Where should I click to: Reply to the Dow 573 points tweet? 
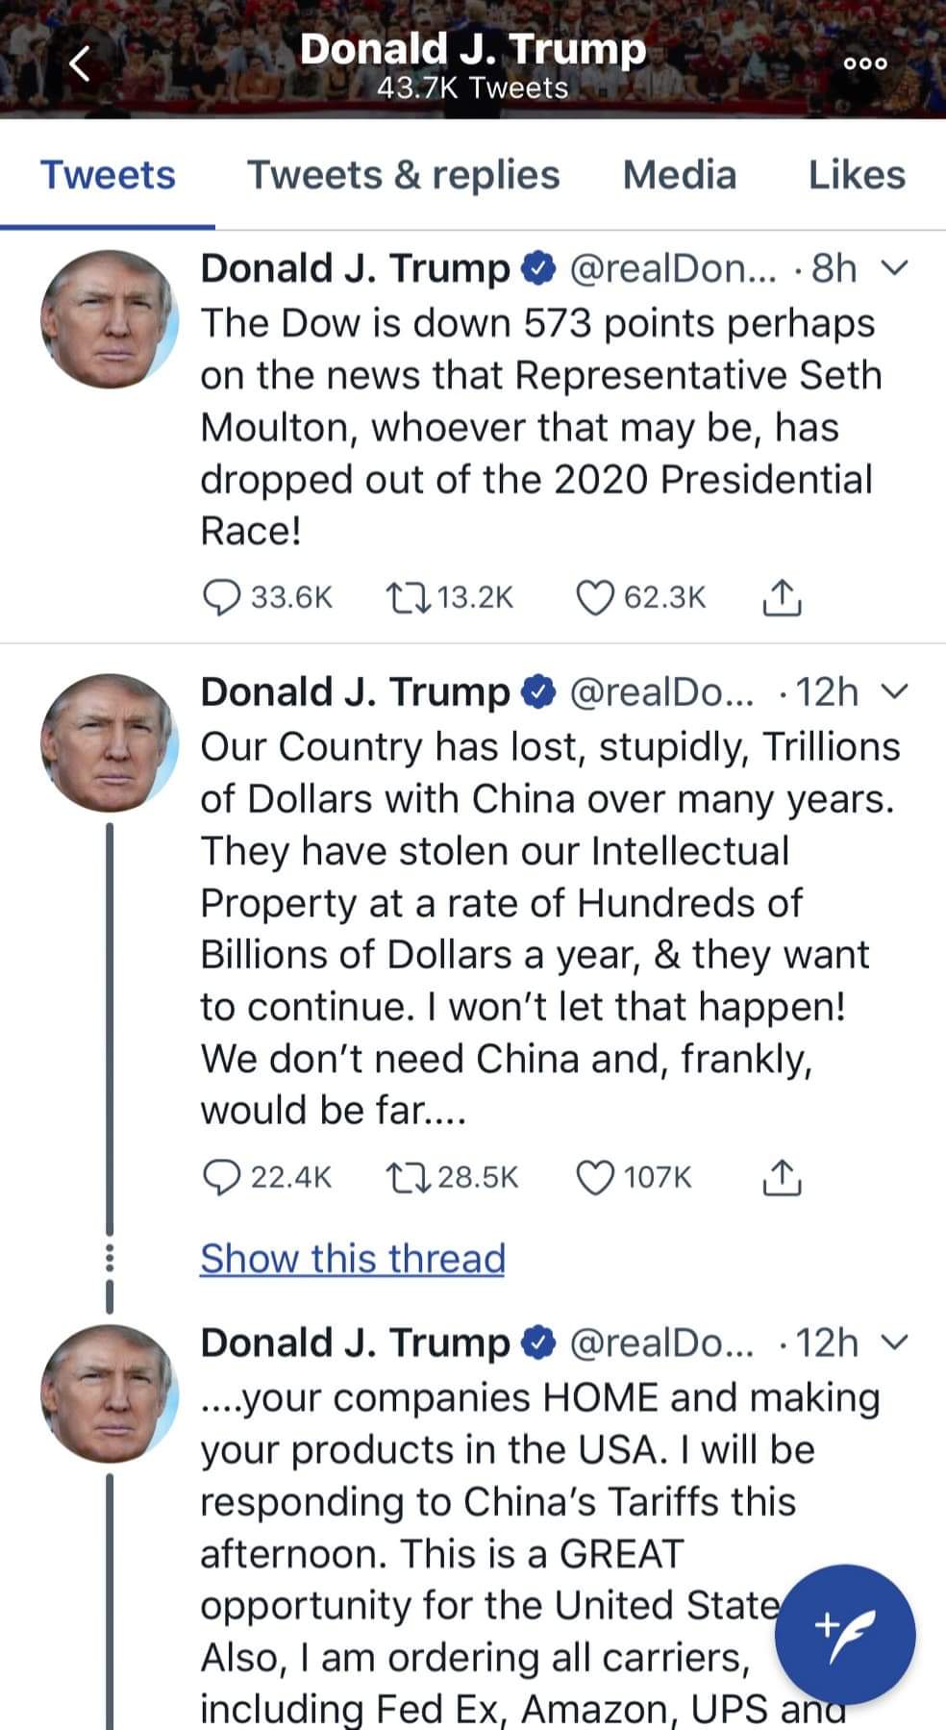pos(222,597)
